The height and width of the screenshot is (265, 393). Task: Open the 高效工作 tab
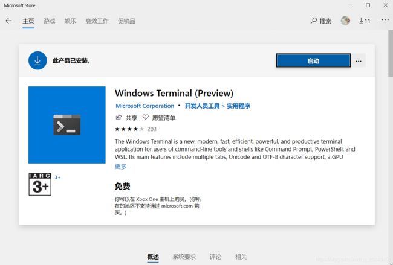click(x=97, y=21)
